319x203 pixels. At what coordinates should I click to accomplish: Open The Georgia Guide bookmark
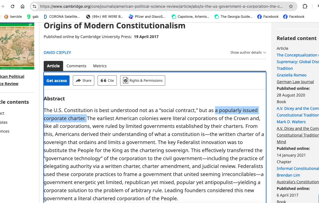click(234, 17)
